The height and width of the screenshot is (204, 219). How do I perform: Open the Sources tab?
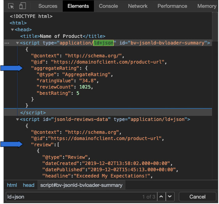coord(48,6)
